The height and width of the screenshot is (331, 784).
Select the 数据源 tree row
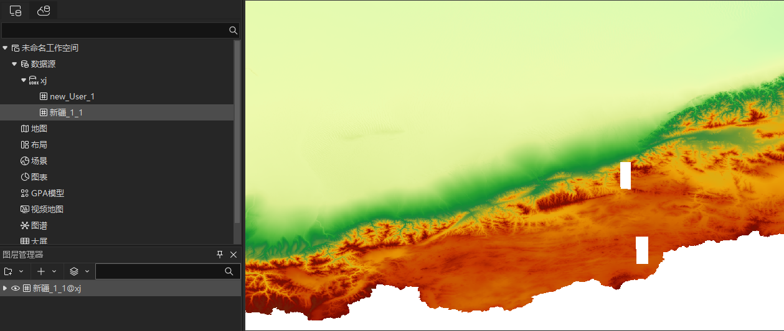click(117, 64)
